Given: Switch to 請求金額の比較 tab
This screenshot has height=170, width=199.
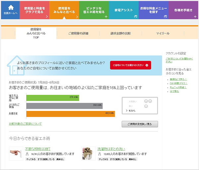Looking at the screenshot, I should [121, 33].
